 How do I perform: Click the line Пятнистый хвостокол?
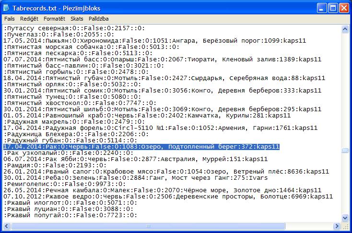[80, 103]
